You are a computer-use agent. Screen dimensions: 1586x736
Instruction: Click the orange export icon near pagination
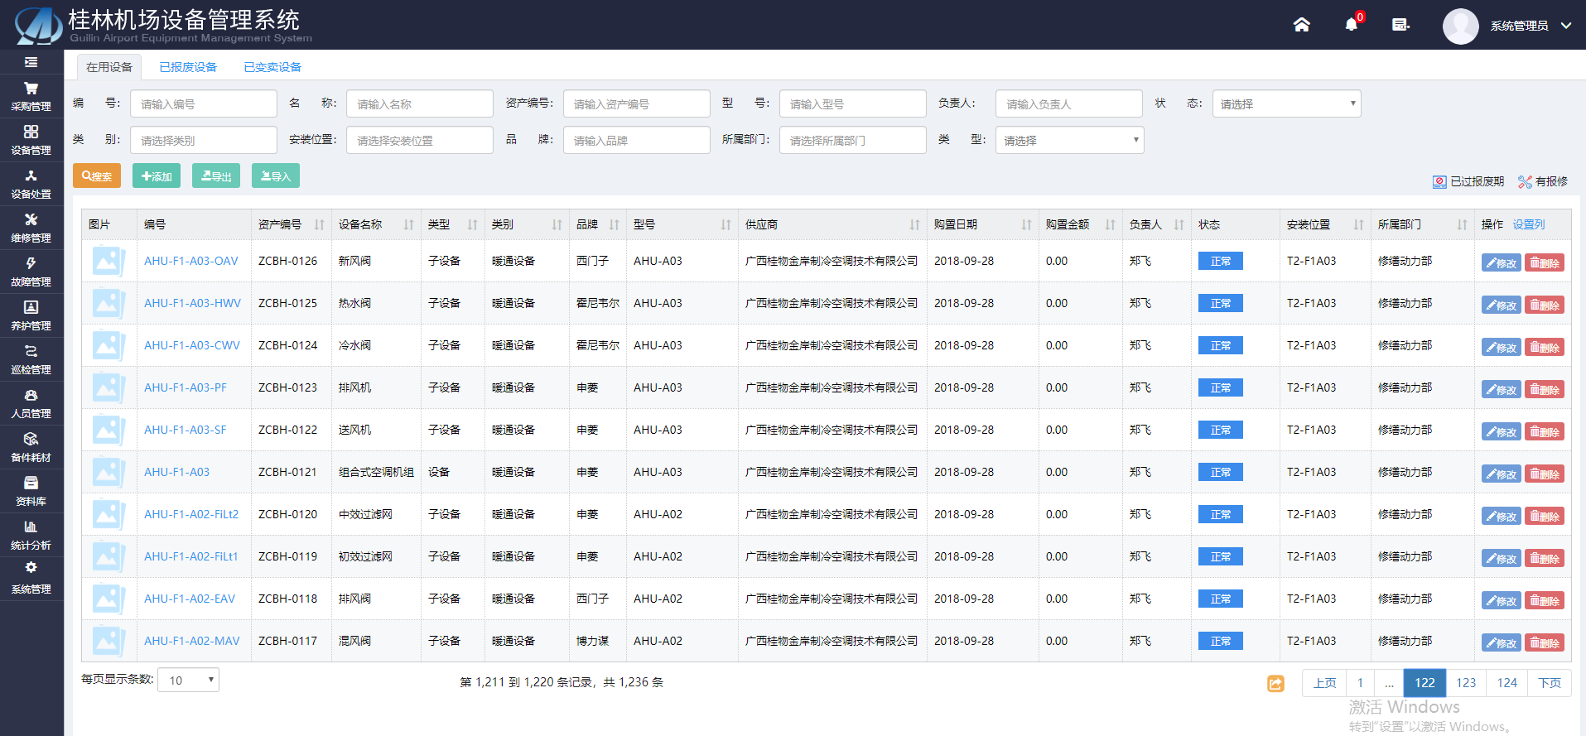1275,683
